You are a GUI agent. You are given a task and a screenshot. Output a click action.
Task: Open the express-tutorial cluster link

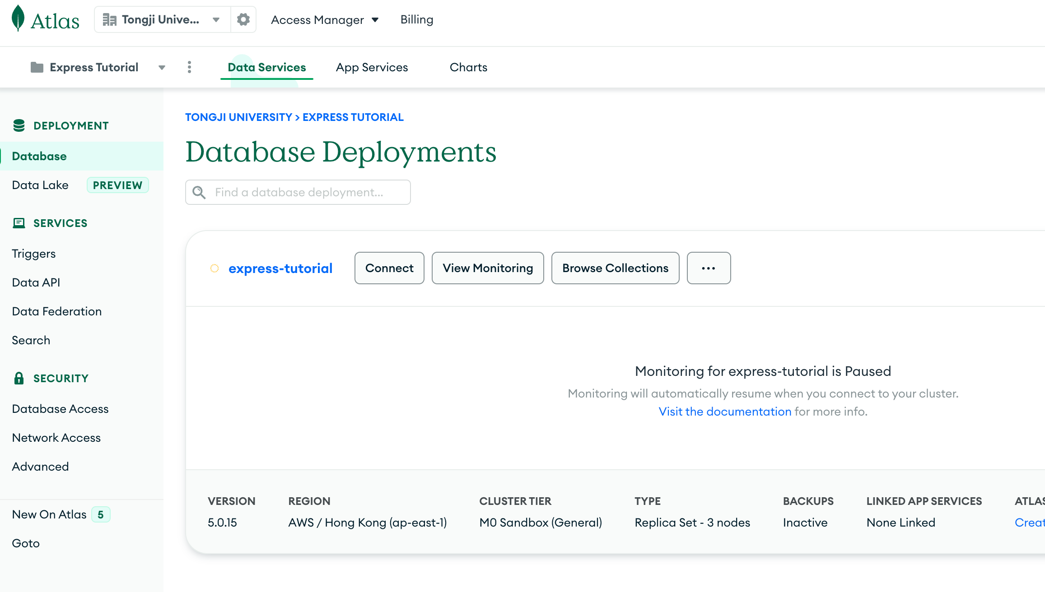coord(280,268)
